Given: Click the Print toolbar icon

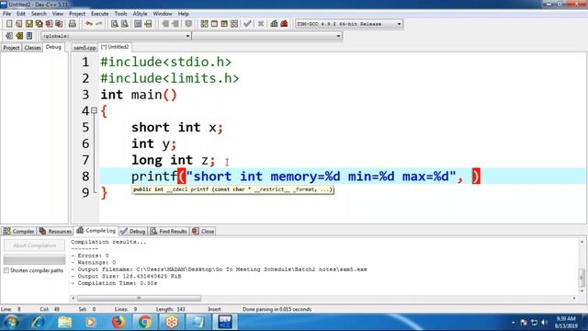Looking at the screenshot, I should click(73, 24).
